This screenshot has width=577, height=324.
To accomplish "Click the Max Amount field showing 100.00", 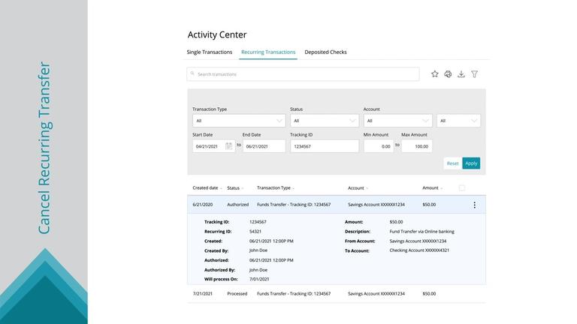I will click(416, 146).
